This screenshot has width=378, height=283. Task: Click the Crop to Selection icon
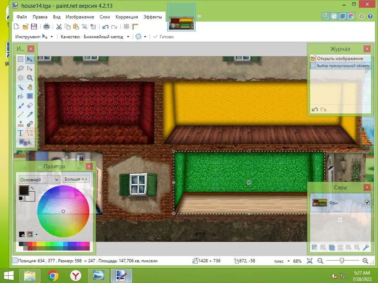85,27
